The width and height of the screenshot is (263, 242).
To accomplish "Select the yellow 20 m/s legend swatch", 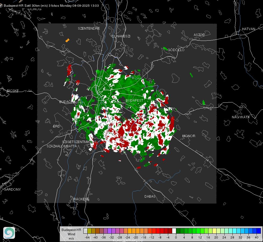I will [214, 231].
